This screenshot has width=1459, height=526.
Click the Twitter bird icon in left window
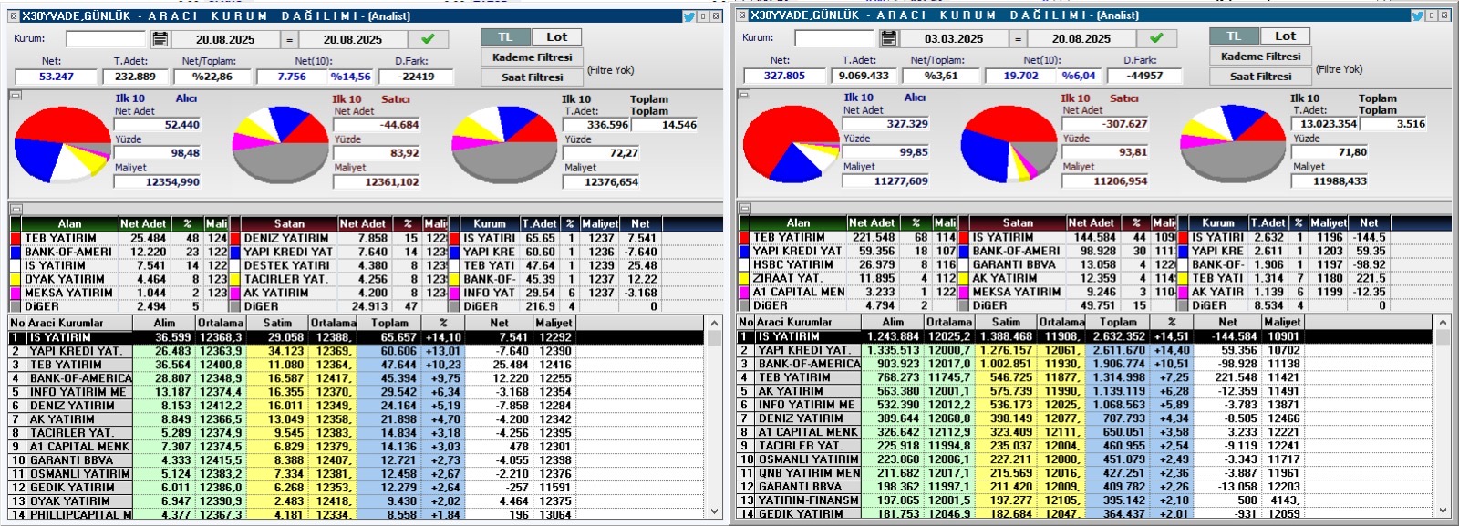coord(688,16)
